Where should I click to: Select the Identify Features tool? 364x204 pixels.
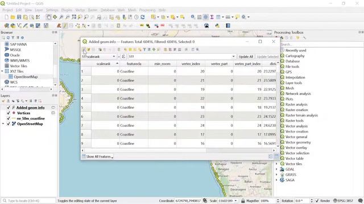pyautogui.click(x=193, y=17)
